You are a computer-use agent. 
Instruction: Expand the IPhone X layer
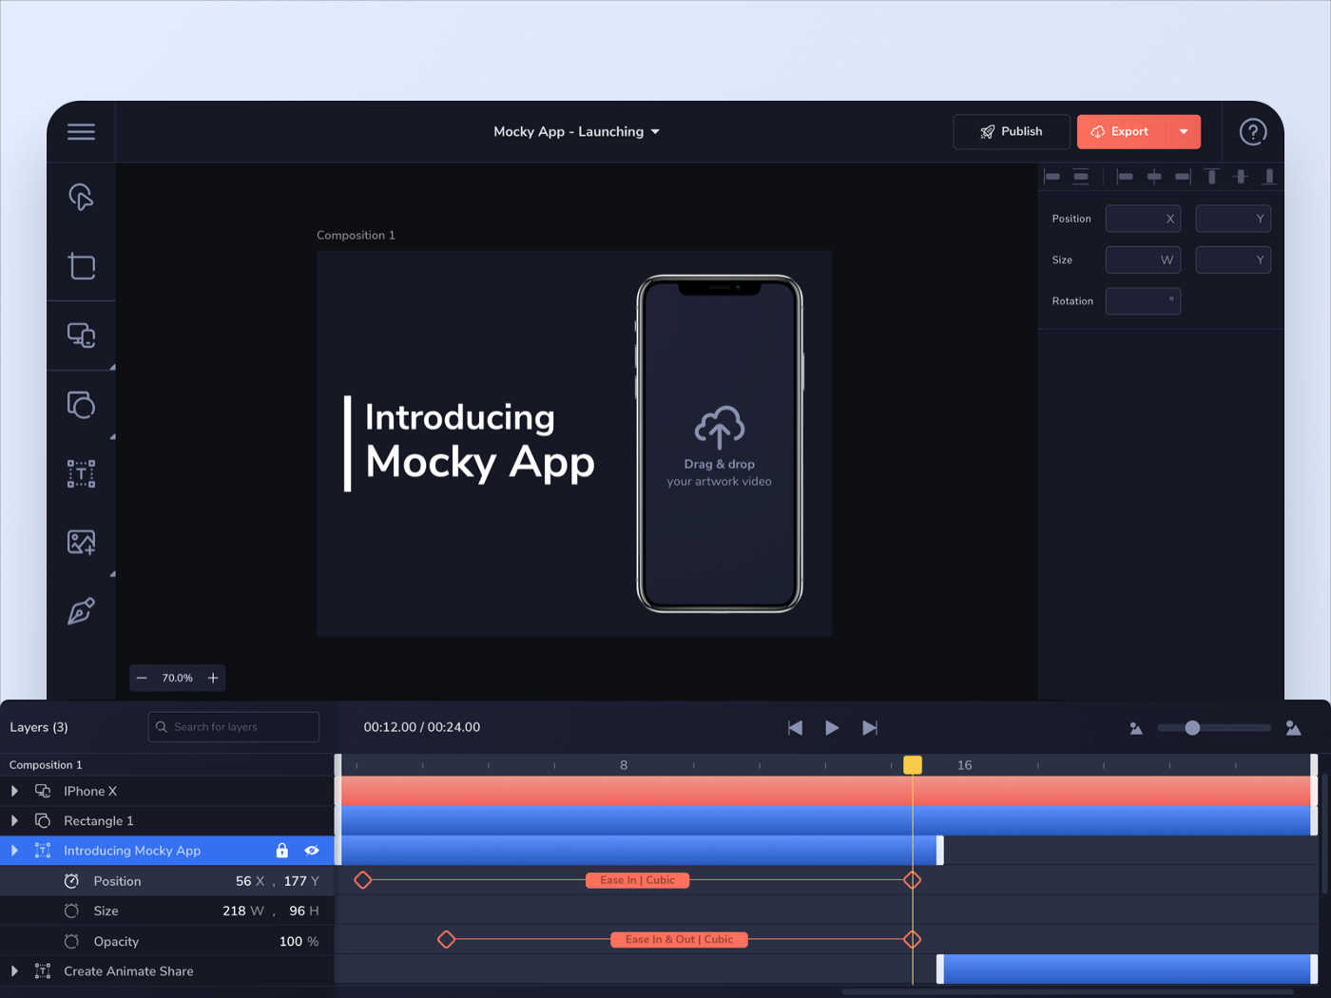(x=14, y=791)
